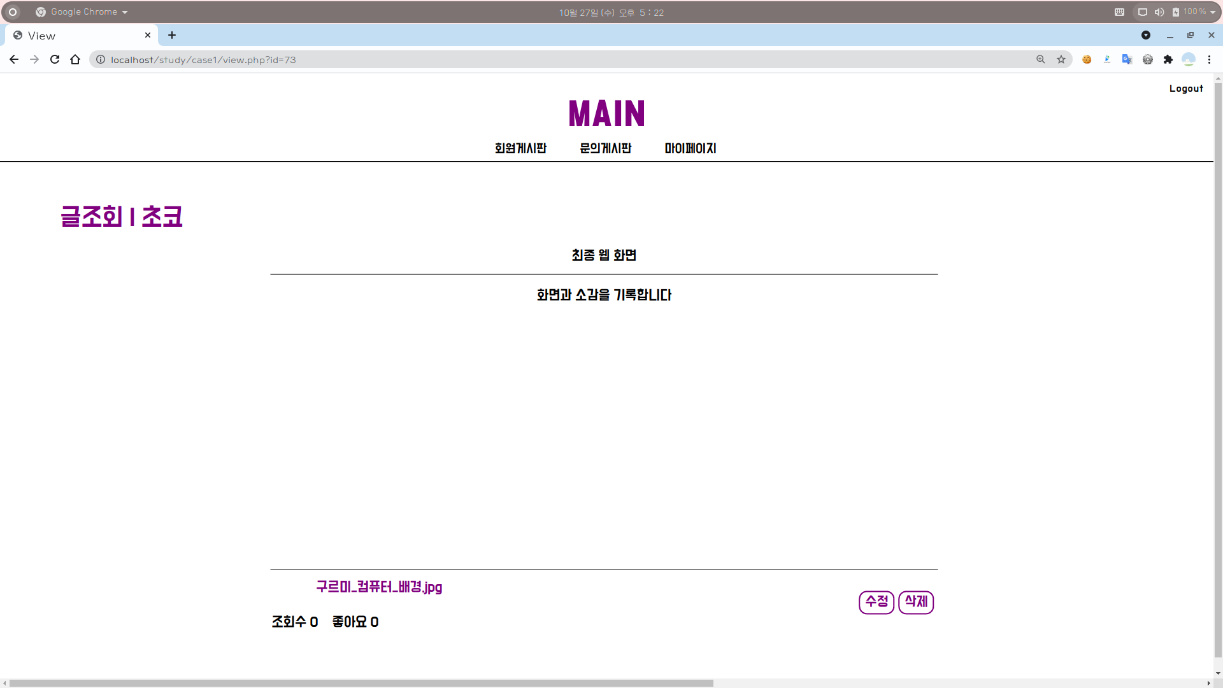
Task: Reload the current page
Action: (x=55, y=59)
